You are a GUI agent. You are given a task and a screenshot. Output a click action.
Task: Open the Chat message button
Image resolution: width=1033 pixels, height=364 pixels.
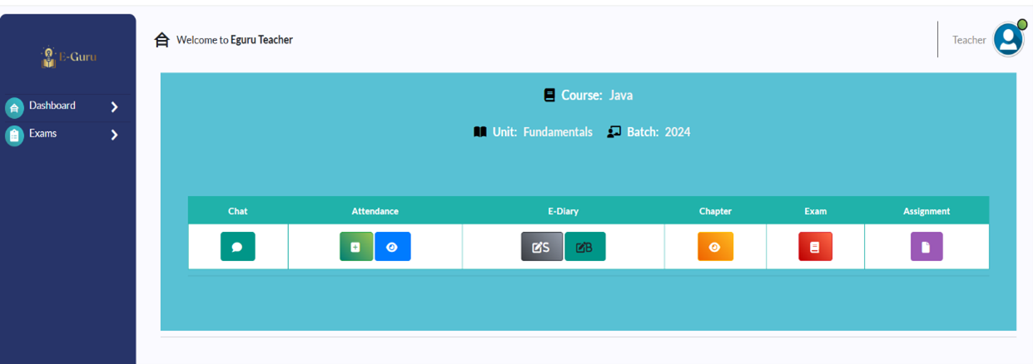tap(237, 247)
